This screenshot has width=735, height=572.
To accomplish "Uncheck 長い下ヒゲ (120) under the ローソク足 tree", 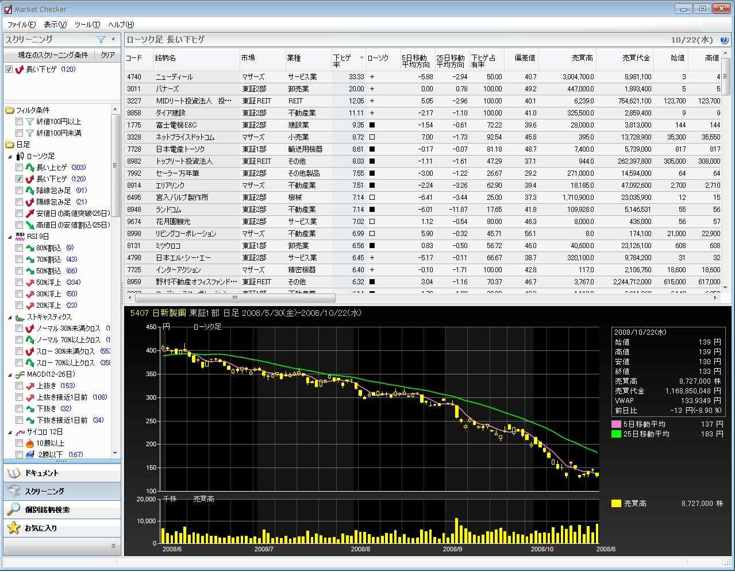I will click(x=20, y=179).
